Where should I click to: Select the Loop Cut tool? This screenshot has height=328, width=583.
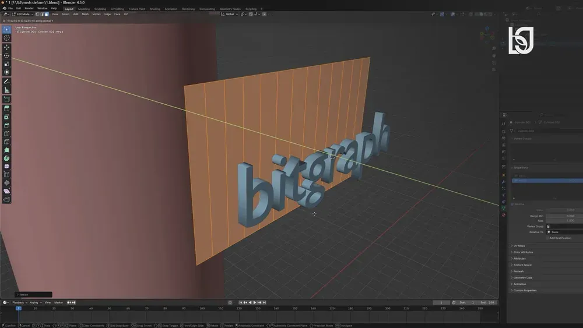6,133
